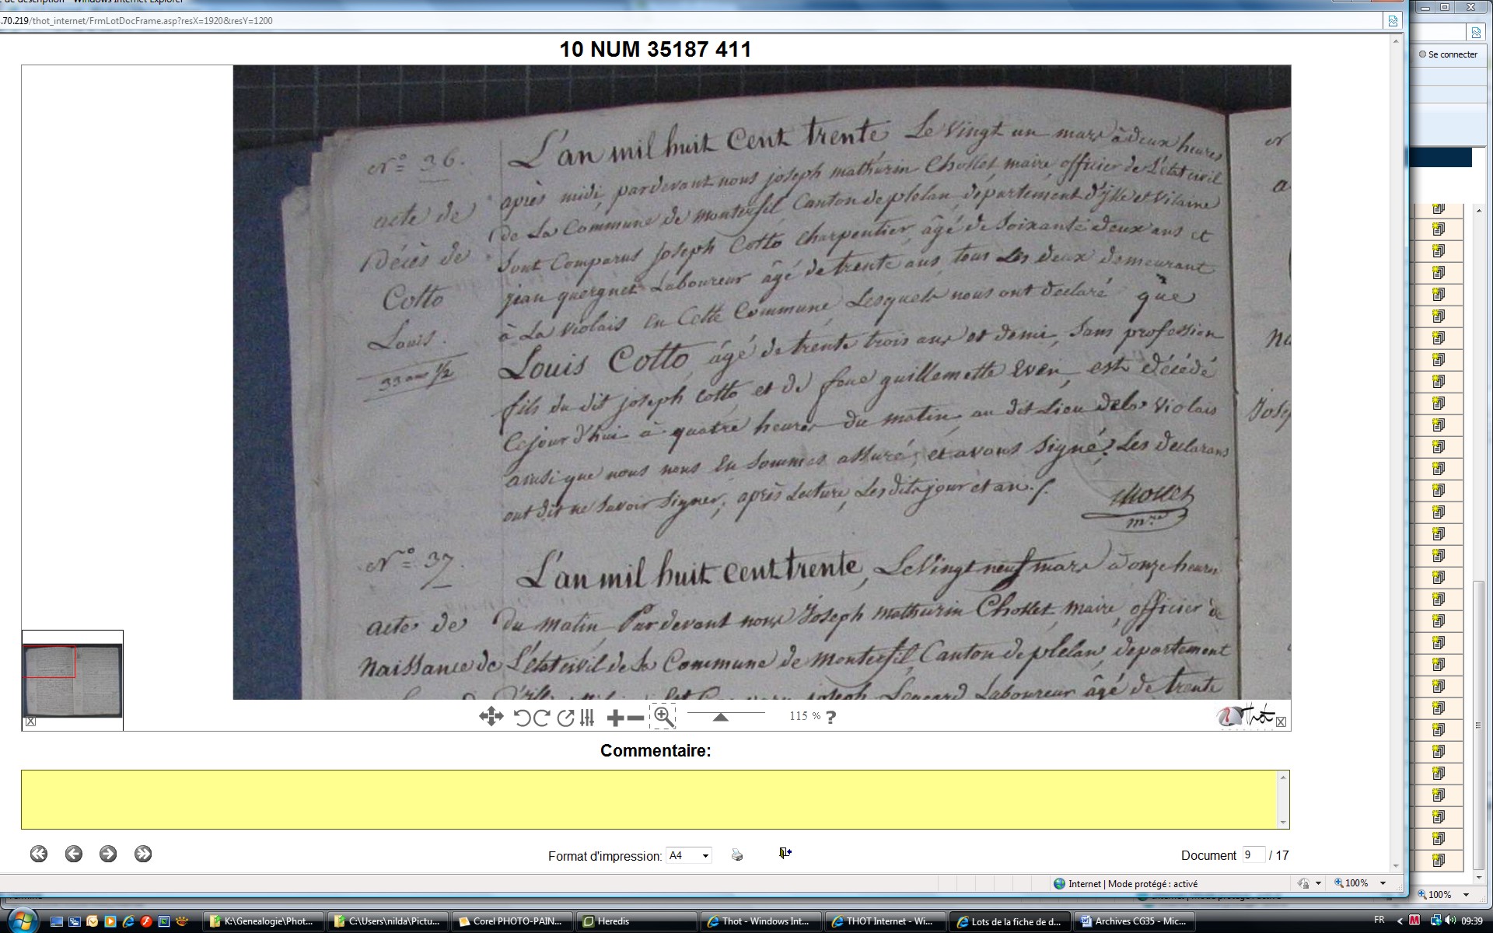Rotate image counterclockwise
This screenshot has height=933, width=1493.
point(523,718)
